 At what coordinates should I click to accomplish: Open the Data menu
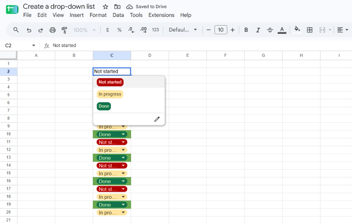point(118,15)
